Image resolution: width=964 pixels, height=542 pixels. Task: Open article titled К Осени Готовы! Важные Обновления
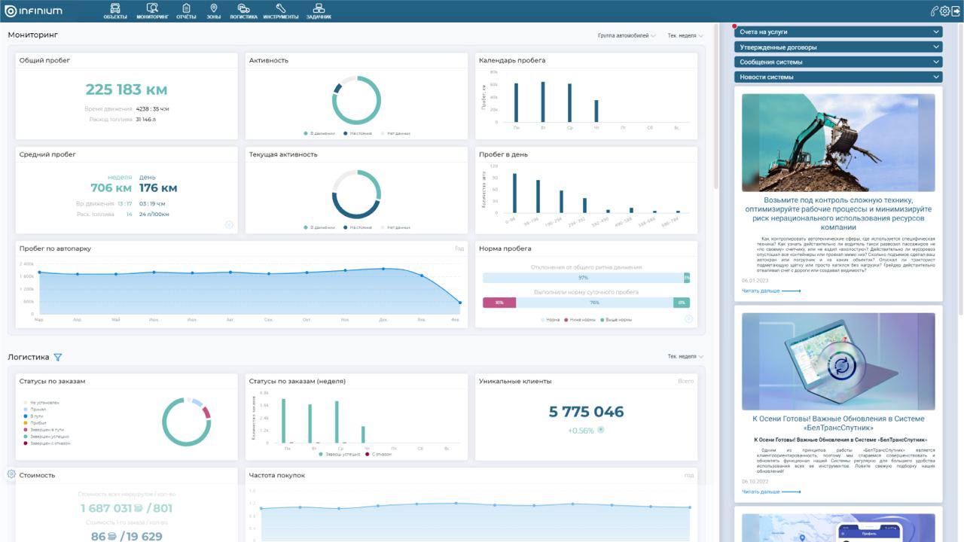pos(838,423)
